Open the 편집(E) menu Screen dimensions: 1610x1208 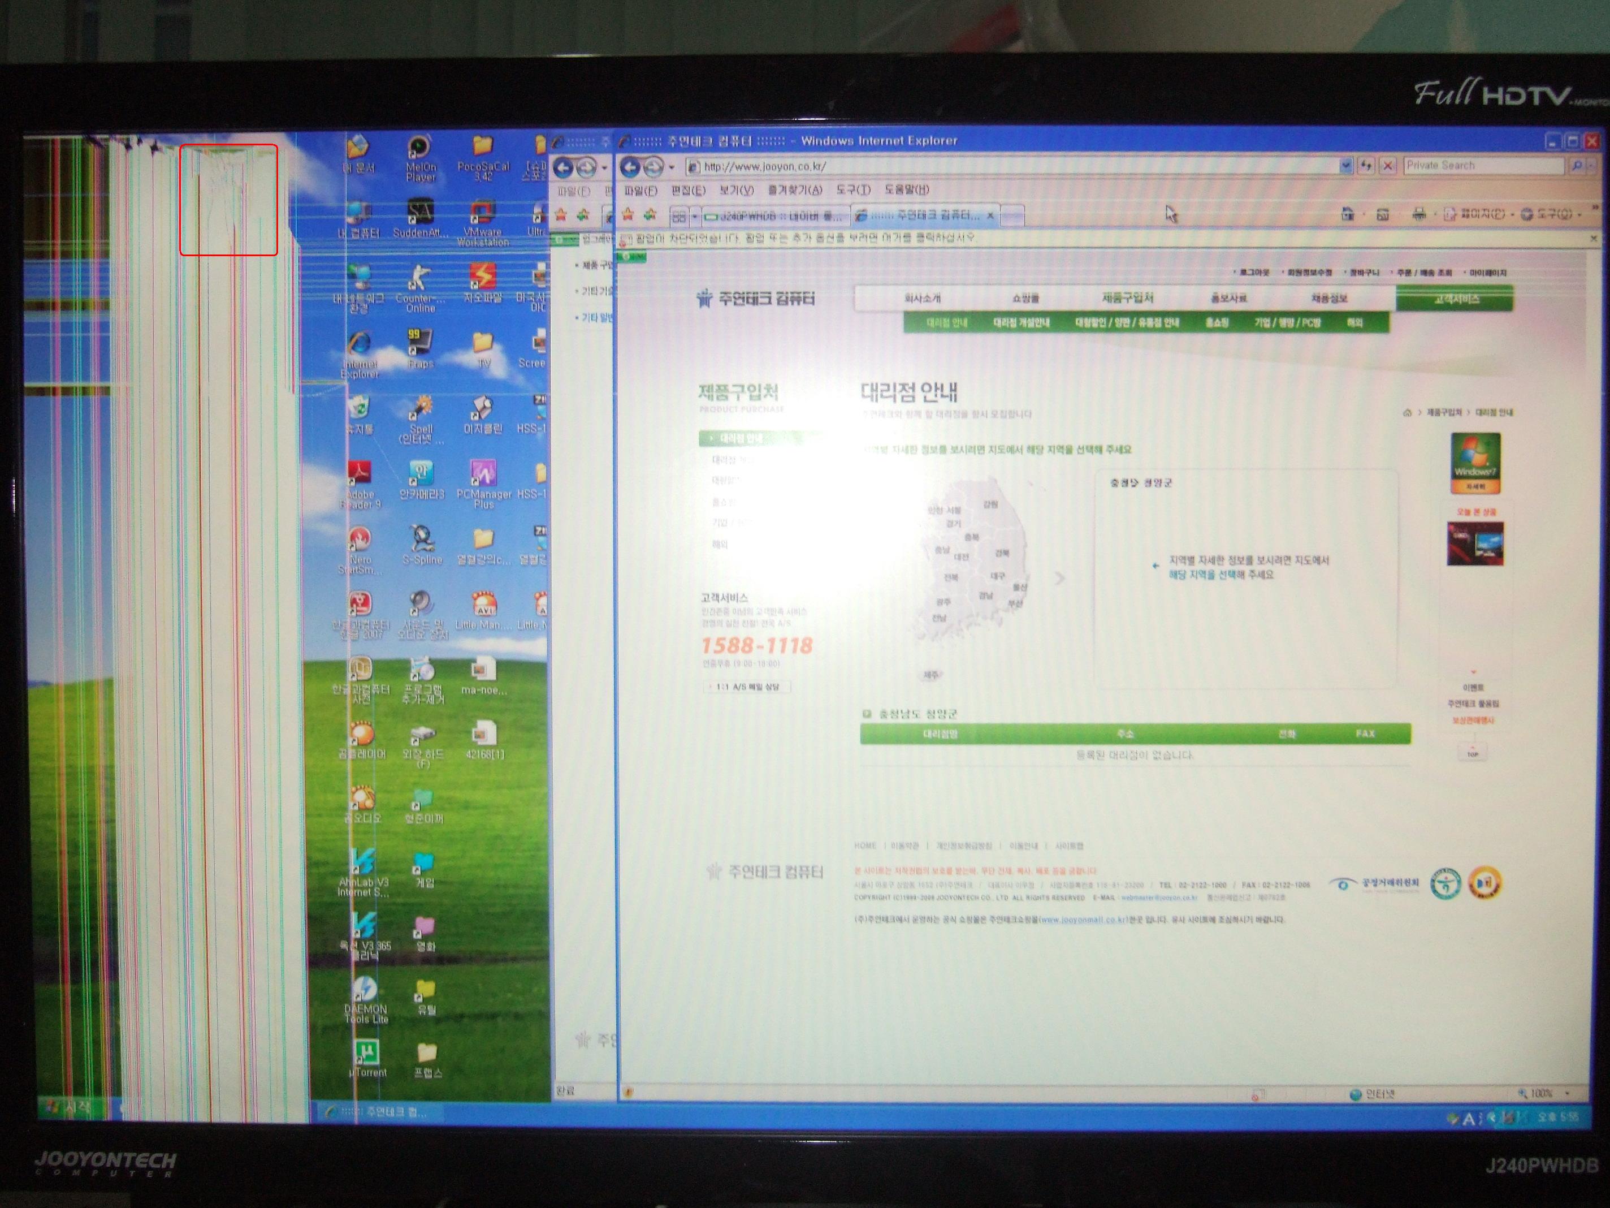click(688, 191)
